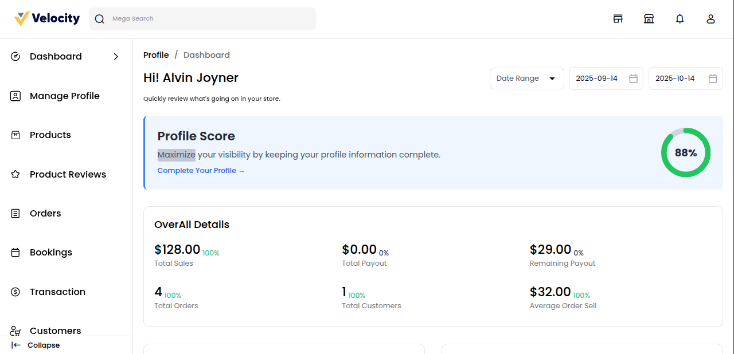Expand the Dashboard menu chevron
The image size is (734, 354).
click(116, 57)
